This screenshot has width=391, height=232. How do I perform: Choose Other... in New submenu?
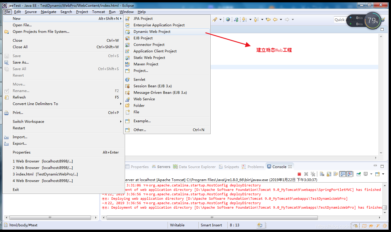click(x=167, y=130)
